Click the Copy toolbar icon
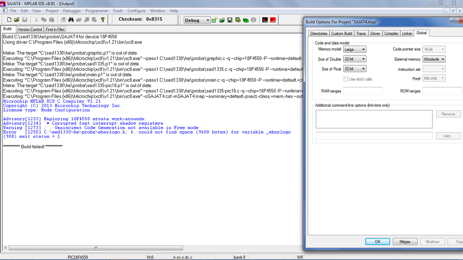The width and height of the screenshot is (463, 260). click(x=44, y=20)
